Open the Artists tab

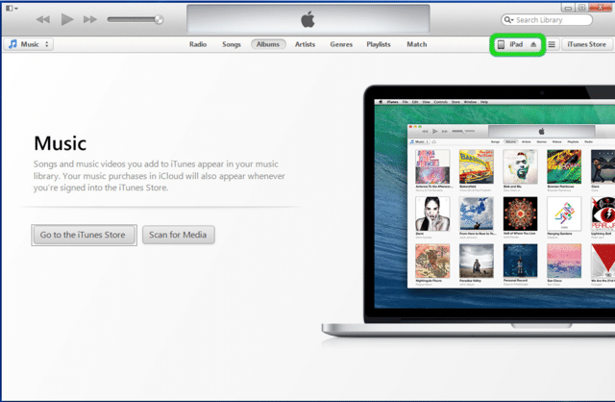pyautogui.click(x=305, y=44)
